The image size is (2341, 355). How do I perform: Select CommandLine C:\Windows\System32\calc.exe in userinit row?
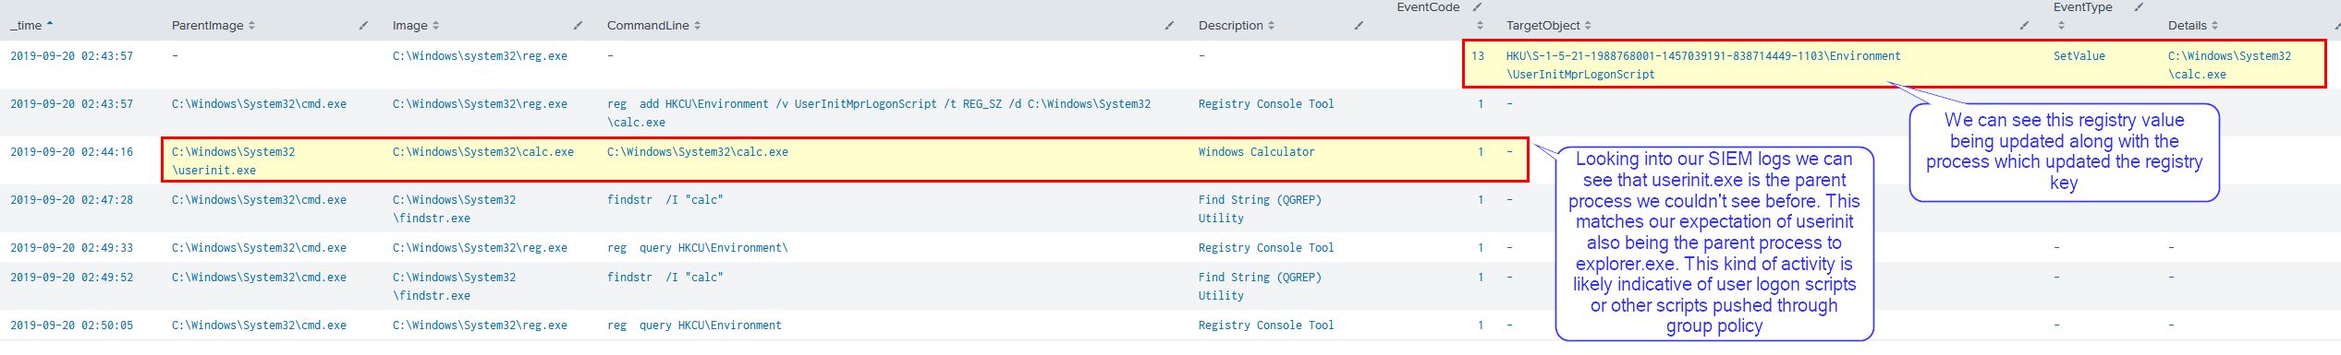coord(698,152)
